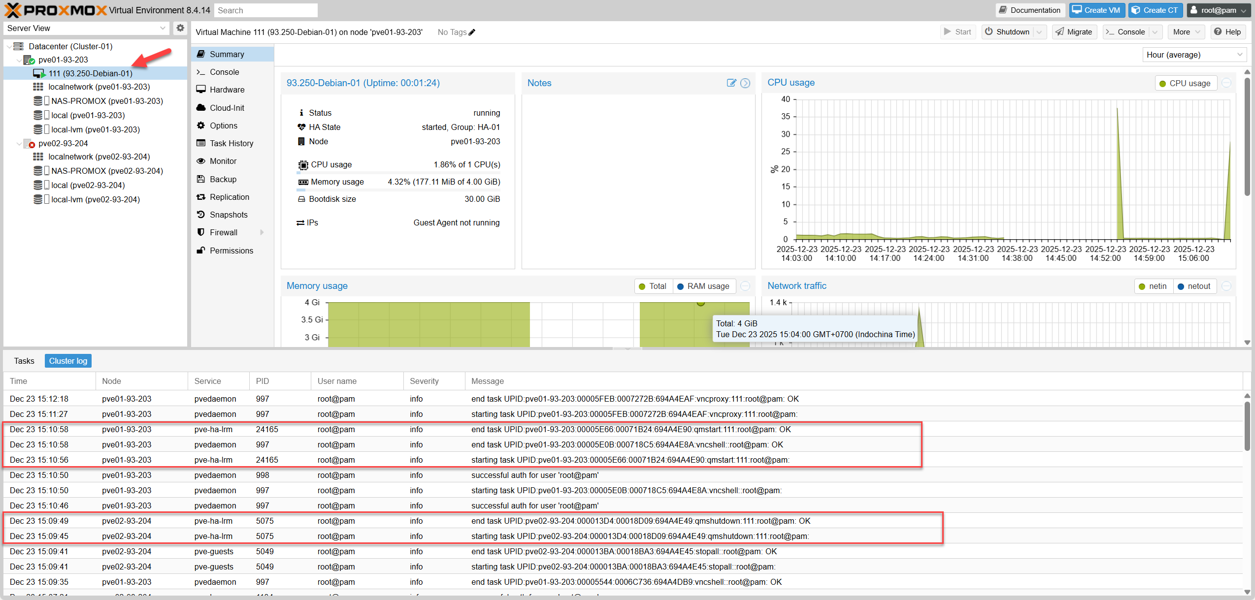Toggle the CPU usage legend series
Image resolution: width=1255 pixels, height=600 pixels.
(x=1185, y=83)
